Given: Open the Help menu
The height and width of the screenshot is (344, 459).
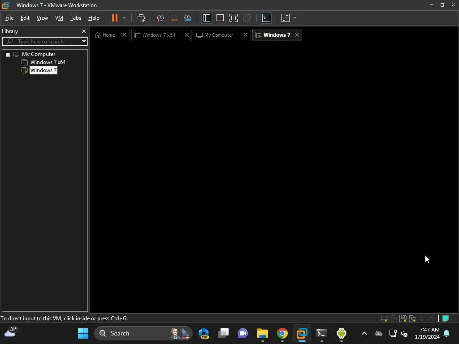Looking at the screenshot, I should tap(94, 18).
